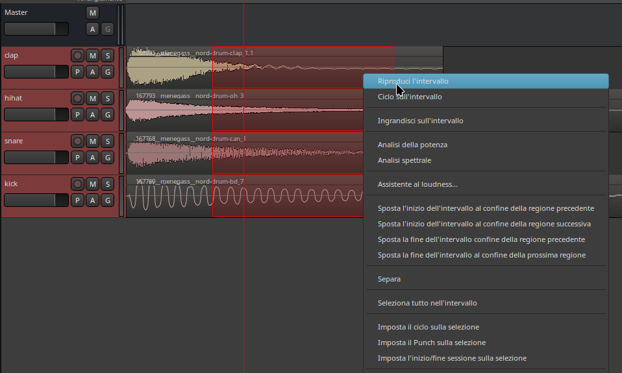Solo the hihat track
The image size is (622, 373).
[x=107, y=99]
